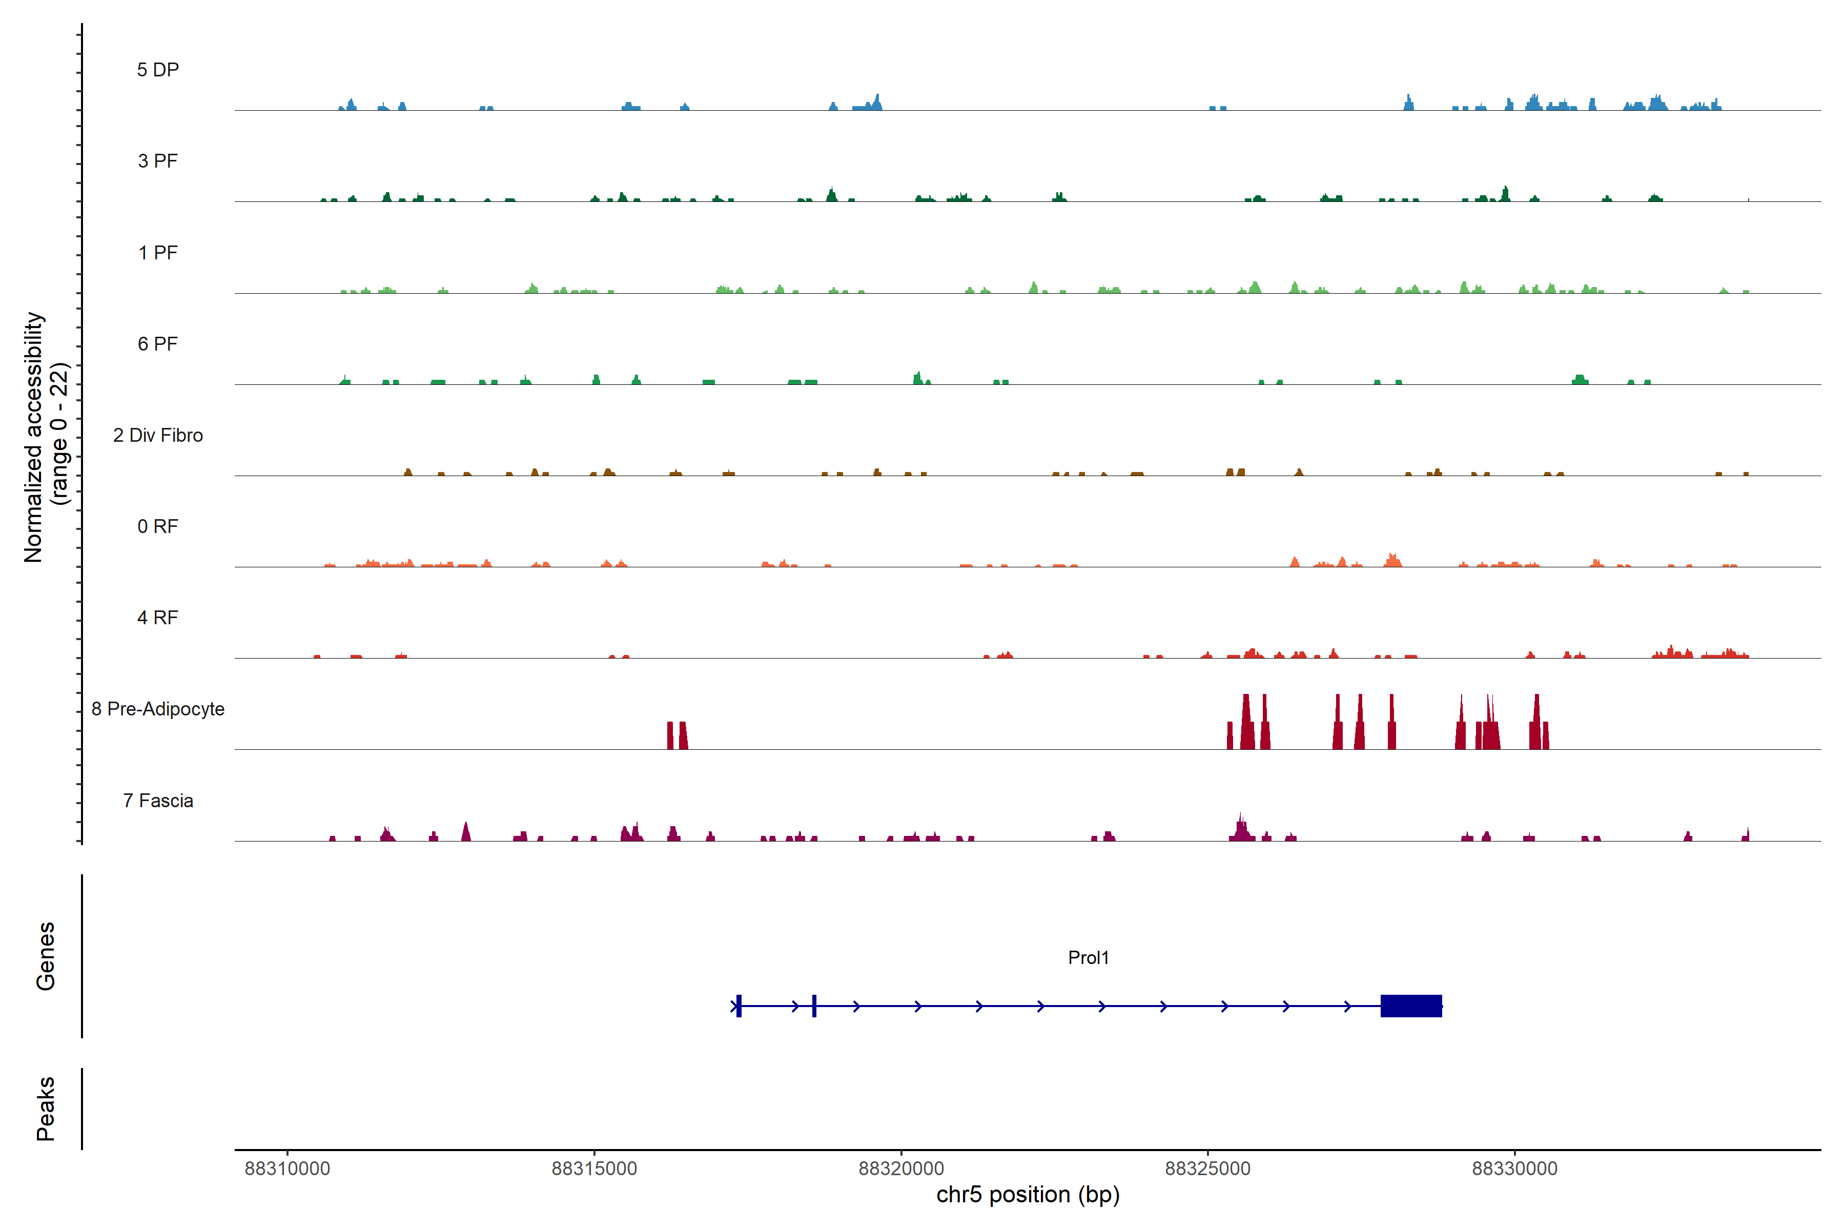Click the 88330000 x-axis tick label
Image resolution: width=1845 pixels, height=1230 pixels.
point(1514,1168)
